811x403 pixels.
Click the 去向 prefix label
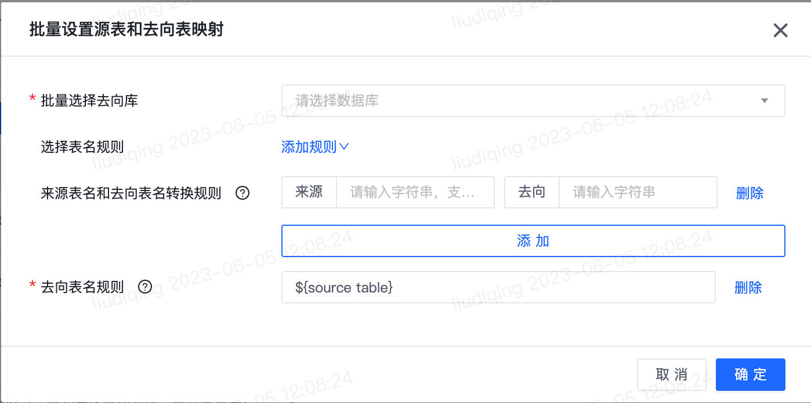(532, 192)
